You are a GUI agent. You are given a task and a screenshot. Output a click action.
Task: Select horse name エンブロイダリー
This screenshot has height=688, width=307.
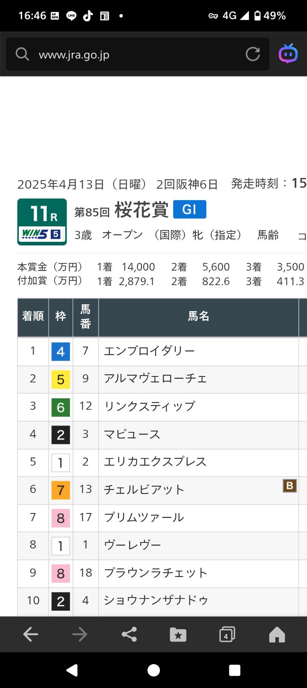pos(149,351)
